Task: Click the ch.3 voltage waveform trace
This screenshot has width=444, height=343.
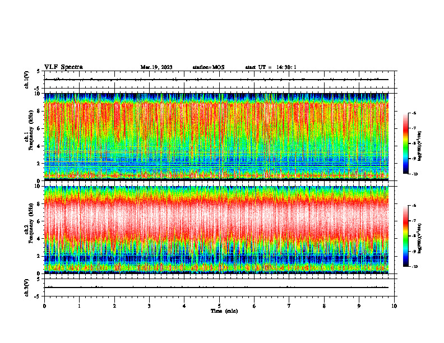Action: pos(216,288)
